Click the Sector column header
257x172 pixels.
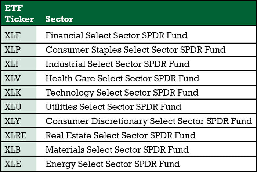pos(59,19)
